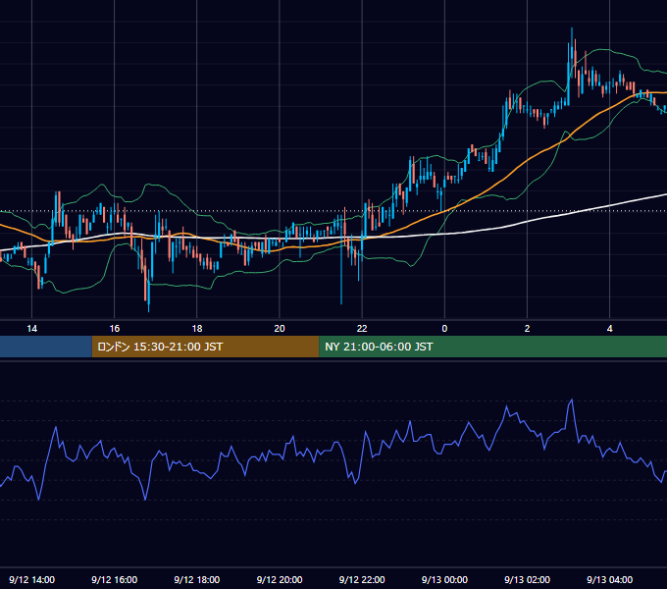Click the 9/13 02:00 time label
The image size is (667, 589).
click(x=527, y=579)
